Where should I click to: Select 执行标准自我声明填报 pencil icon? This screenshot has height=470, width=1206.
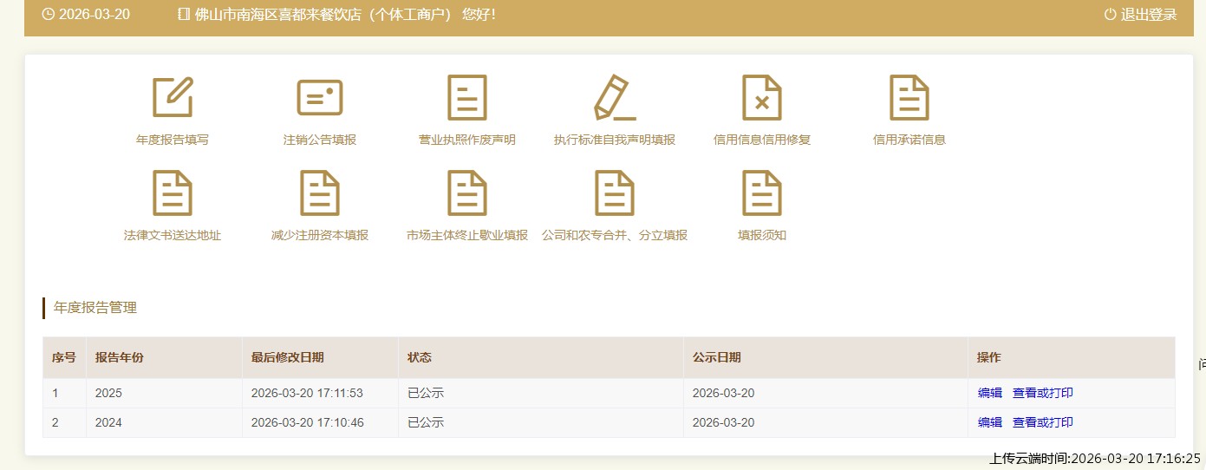(615, 97)
